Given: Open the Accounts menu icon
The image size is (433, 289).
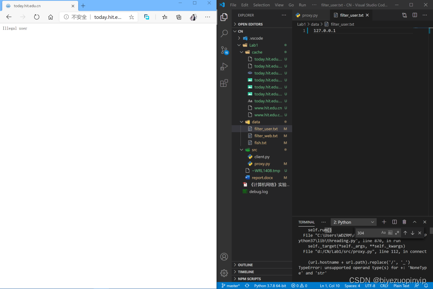Looking at the screenshot, I should point(224,257).
